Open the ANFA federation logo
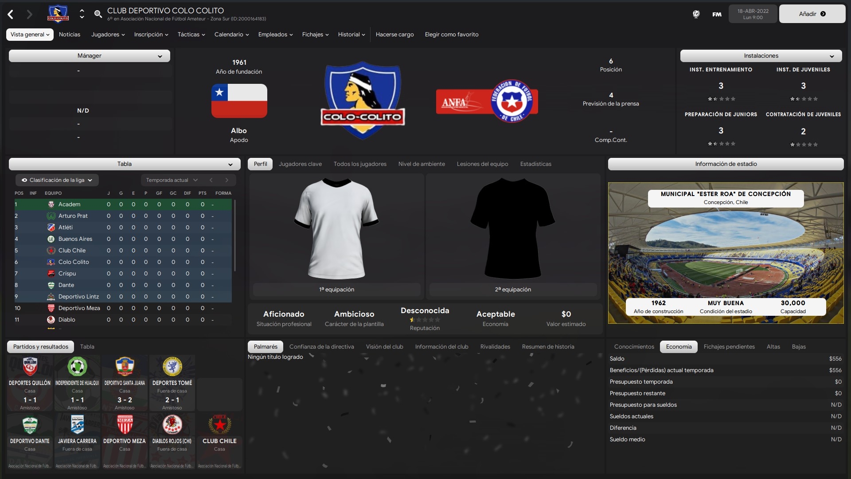 [487, 102]
